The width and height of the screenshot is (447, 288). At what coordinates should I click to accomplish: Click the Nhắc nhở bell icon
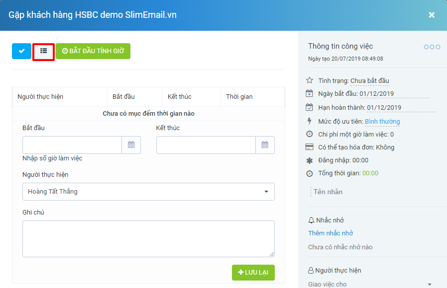pyautogui.click(x=312, y=220)
